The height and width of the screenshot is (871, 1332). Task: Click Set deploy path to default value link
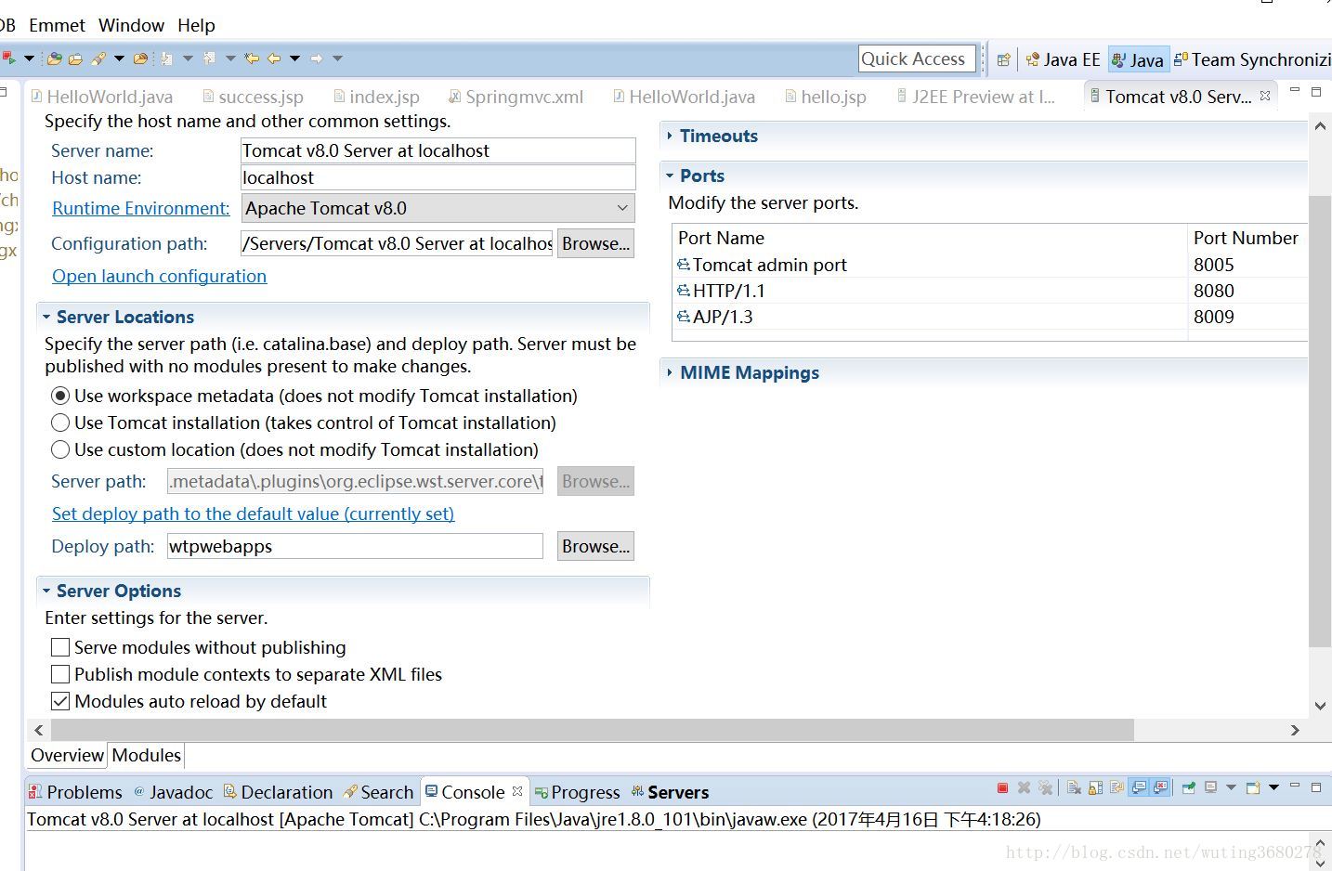click(253, 513)
